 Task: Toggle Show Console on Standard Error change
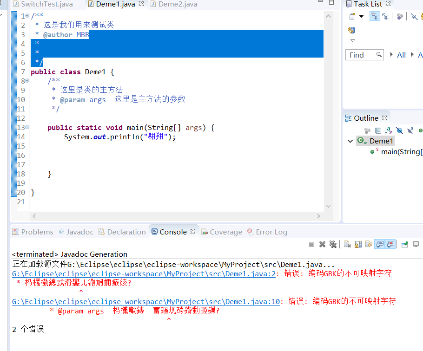[x=390, y=244]
